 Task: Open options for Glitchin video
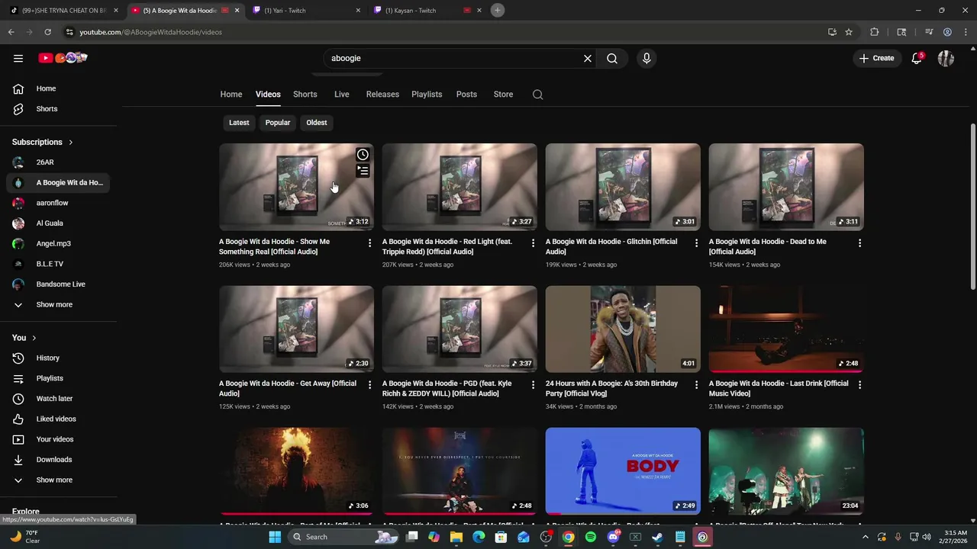click(696, 242)
